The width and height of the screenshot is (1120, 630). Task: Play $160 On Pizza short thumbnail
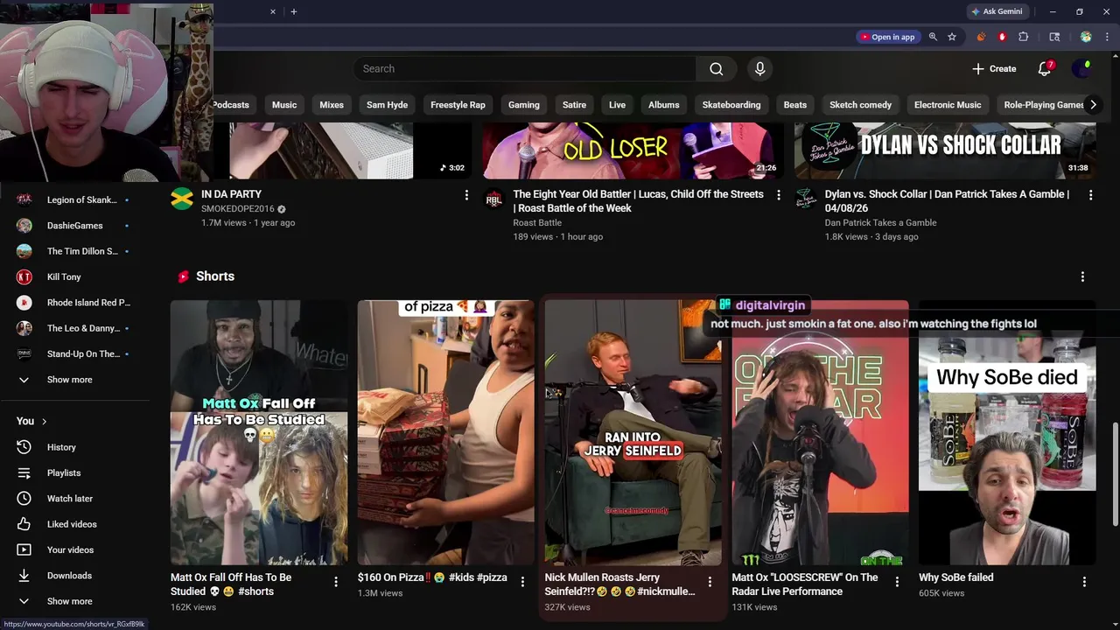coord(445,433)
